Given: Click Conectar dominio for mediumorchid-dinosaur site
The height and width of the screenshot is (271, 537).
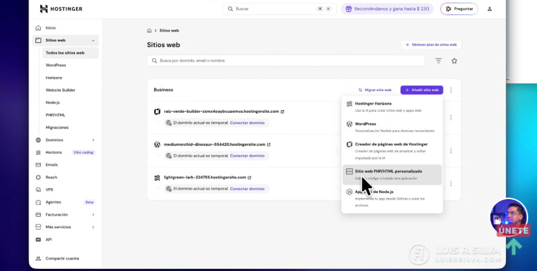Looking at the screenshot, I should tap(247, 156).
